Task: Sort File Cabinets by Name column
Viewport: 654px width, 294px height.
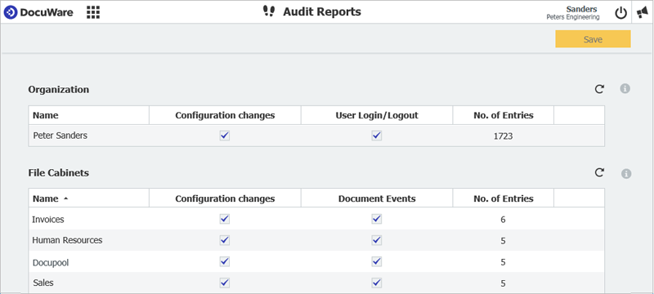Action: [88, 198]
